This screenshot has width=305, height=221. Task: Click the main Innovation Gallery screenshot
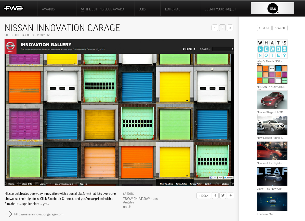point(119,112)
